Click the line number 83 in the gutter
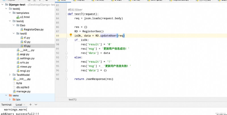 click(x=58, y=14)
